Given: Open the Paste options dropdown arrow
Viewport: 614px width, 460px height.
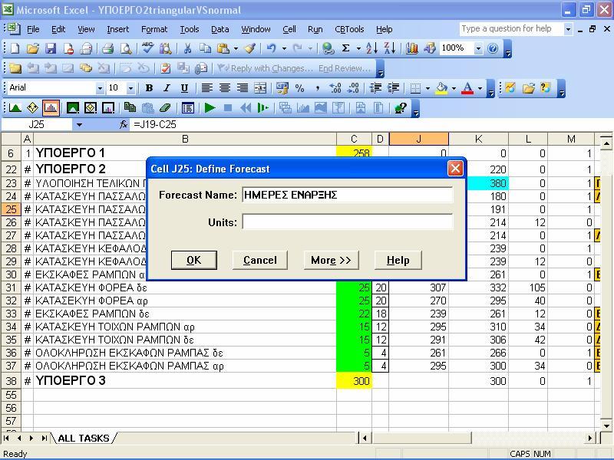Looking at the screenshot, I should click(x=236, y=48).
